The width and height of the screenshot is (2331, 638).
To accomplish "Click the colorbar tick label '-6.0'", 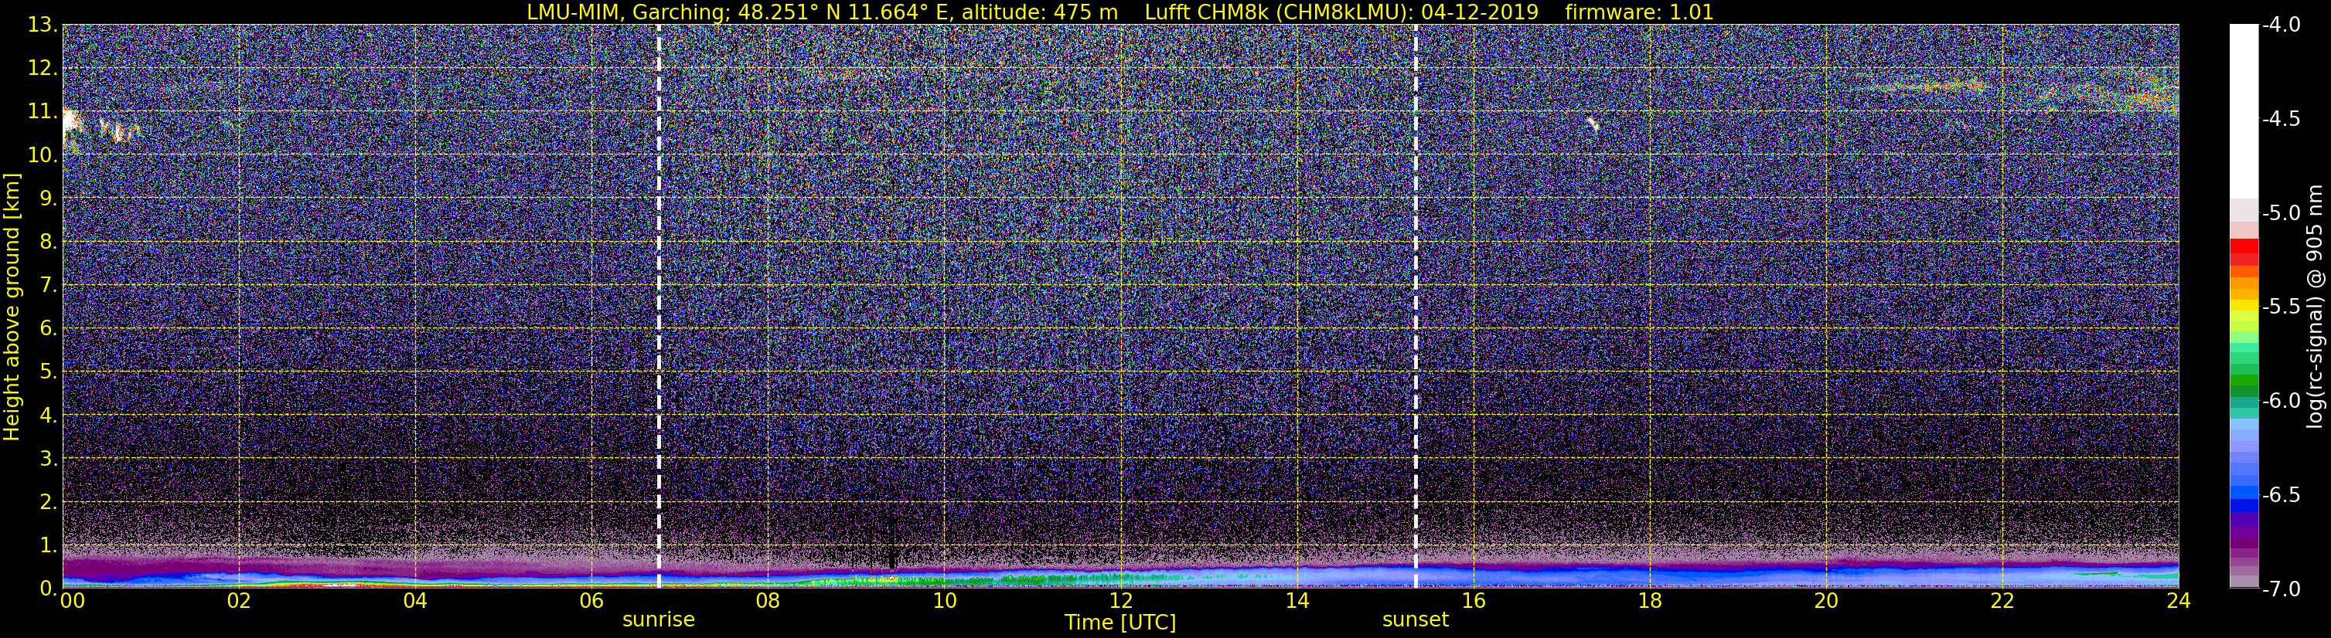I will tap(2282, 401).
